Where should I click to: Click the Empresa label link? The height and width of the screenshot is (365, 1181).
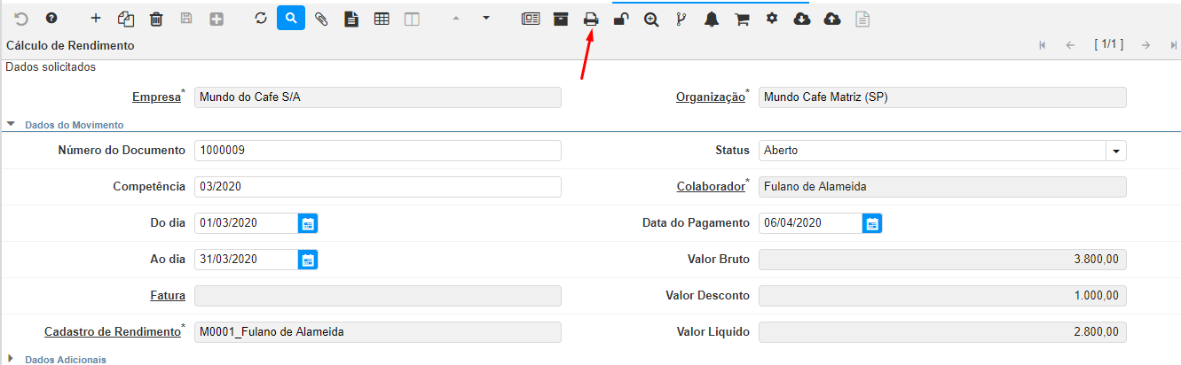(157, 97)
